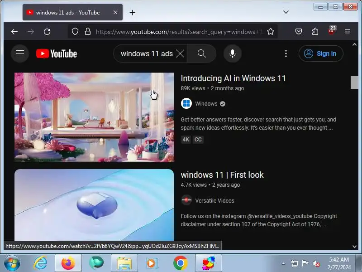This screenshot has width=362, height=272.
Task: Sign in to YouTube
Action: click(x=321, y=53)
